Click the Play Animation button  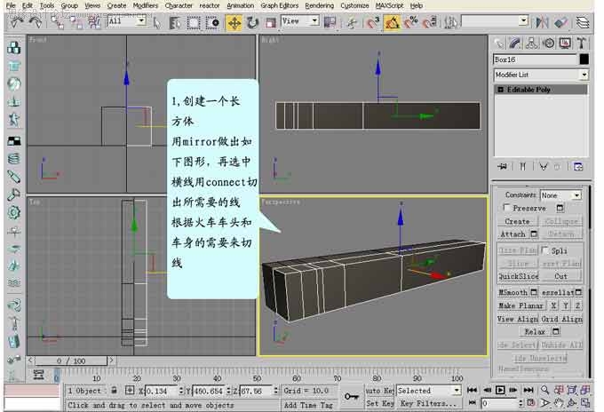pos(500,390)
